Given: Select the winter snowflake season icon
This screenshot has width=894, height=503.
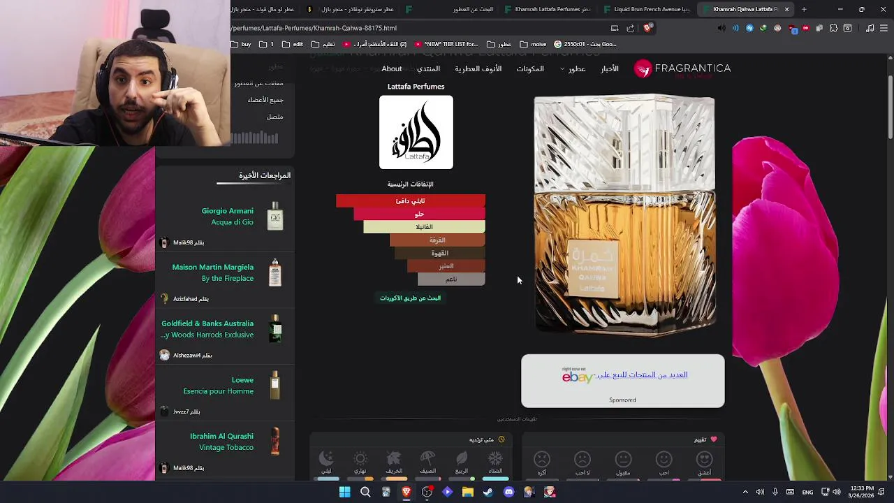Looking at the screenshot, I should tap(495, 459).
